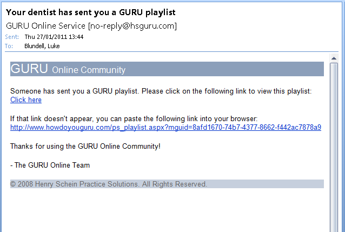The image size is (345, 232).
Task: Select recipient 'Blundell, Luke'
Action: coord(42,46)
